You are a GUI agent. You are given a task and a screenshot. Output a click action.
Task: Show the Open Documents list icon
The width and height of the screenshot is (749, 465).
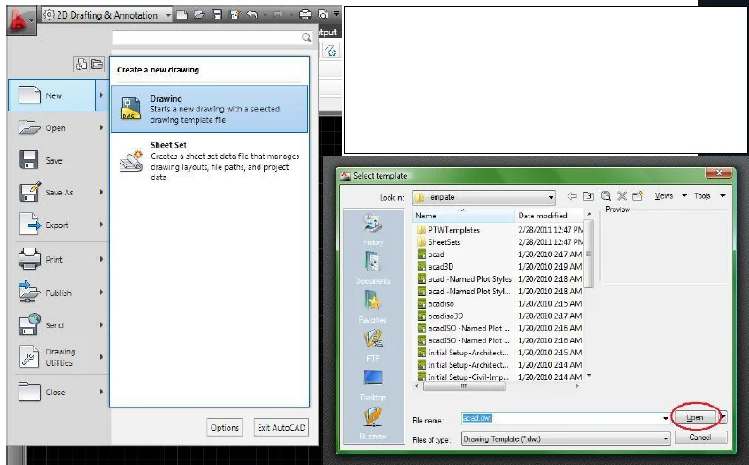click(x=97, y=64)
